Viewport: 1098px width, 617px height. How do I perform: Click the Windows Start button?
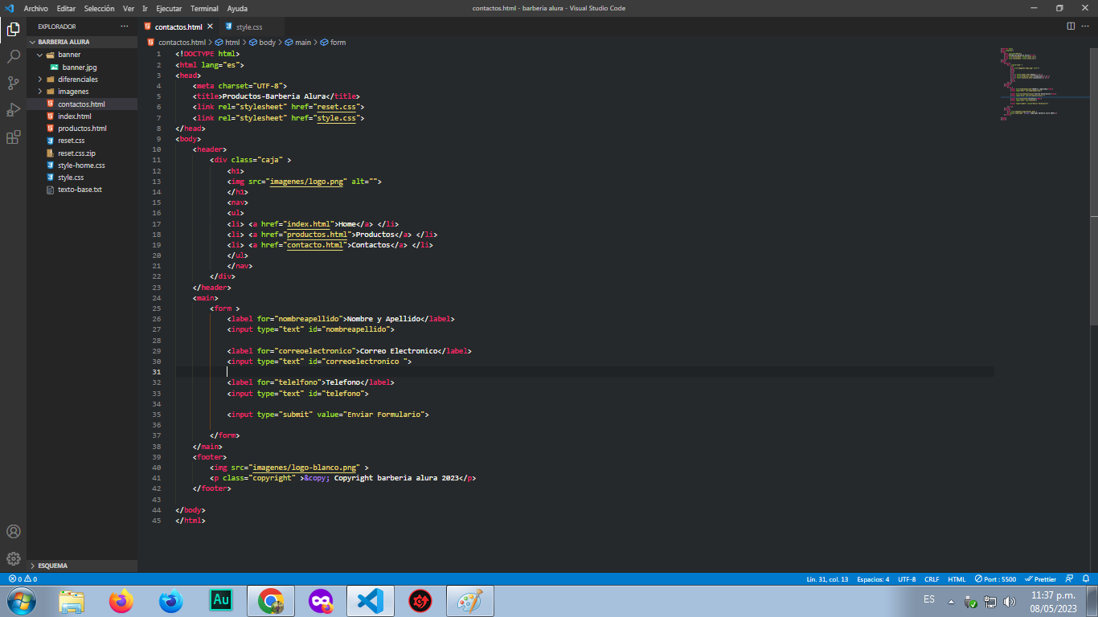pos(21,601)
